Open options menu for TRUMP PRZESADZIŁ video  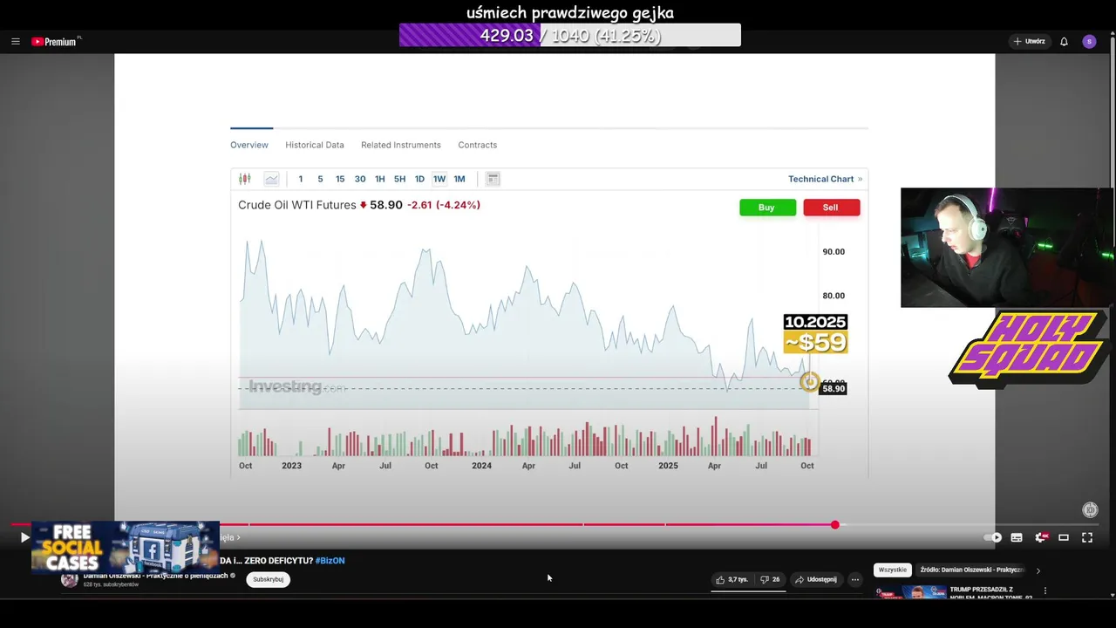point(1045,590)
